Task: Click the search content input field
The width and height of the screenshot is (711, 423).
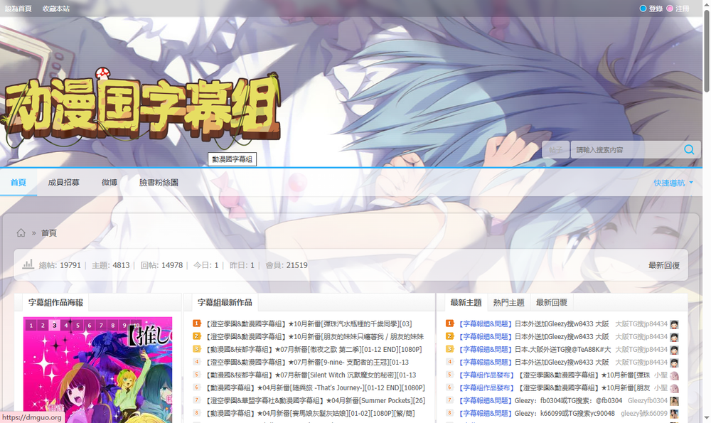Action: click(626, 149)
